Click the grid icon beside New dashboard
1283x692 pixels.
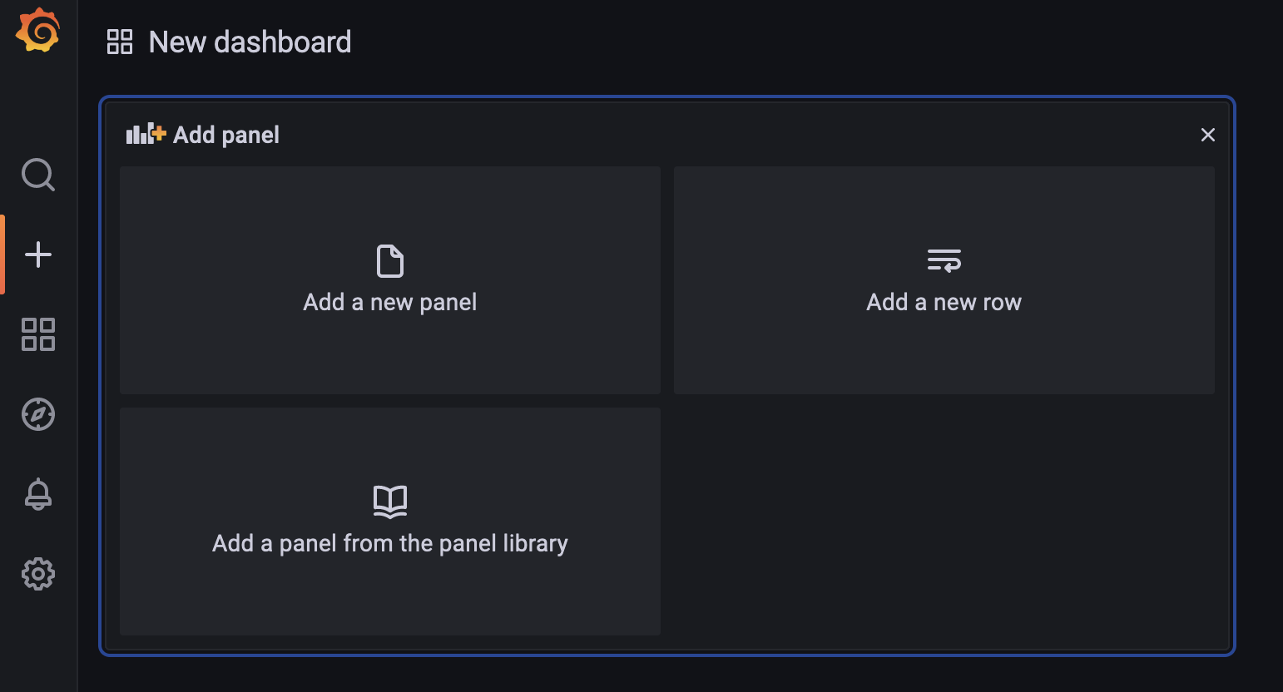(120, 42)
